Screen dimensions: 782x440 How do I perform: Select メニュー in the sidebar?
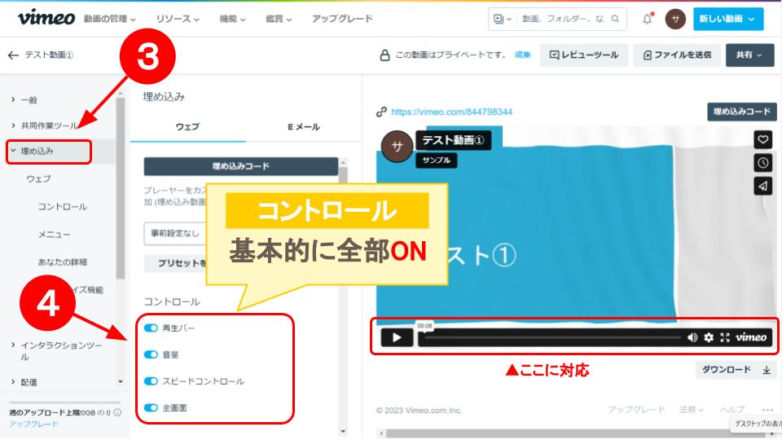pos(55,235)
